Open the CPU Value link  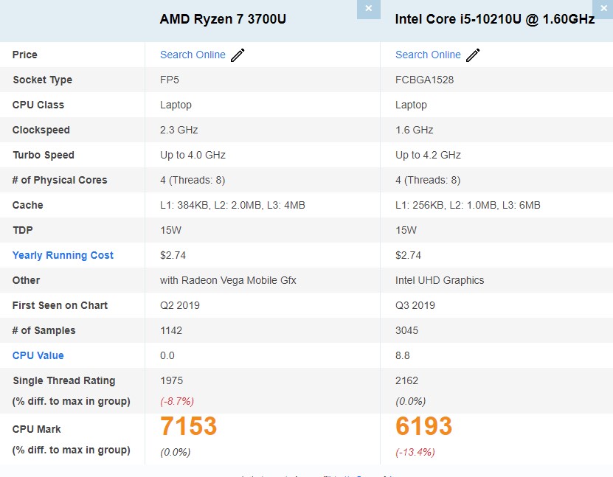click(38, 355)
